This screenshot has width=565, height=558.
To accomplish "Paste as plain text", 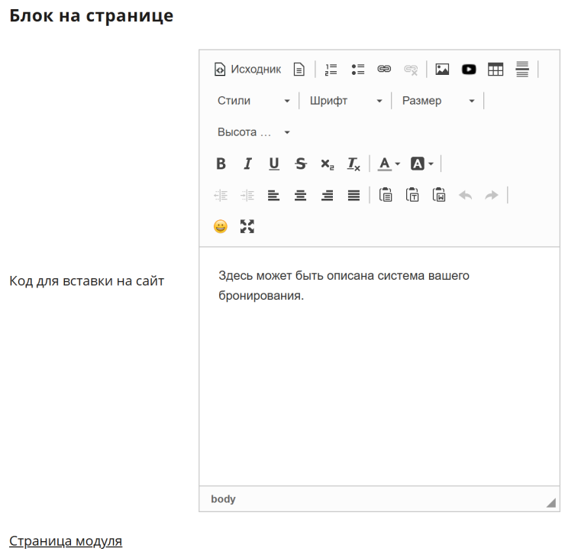I will 412,196.
